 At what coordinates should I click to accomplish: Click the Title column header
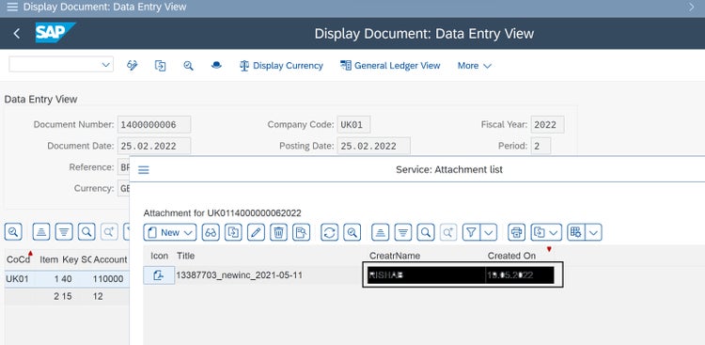pyautogui.click(x=186, y=256)
